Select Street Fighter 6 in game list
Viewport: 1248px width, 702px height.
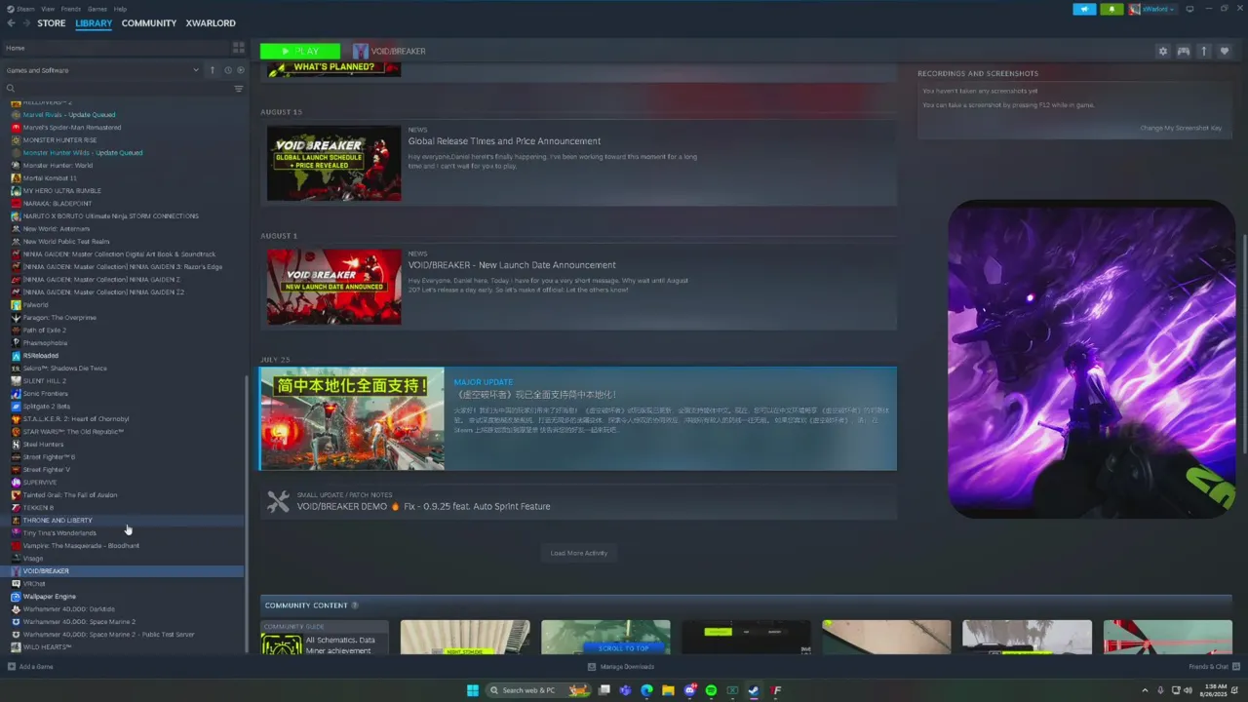(49, 457)
